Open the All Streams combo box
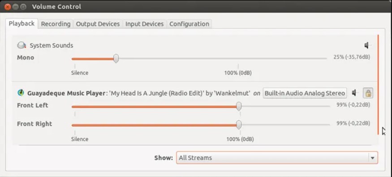Image resolution: width=392 pixels, height=177 pixels. click(x=277, y=158)
